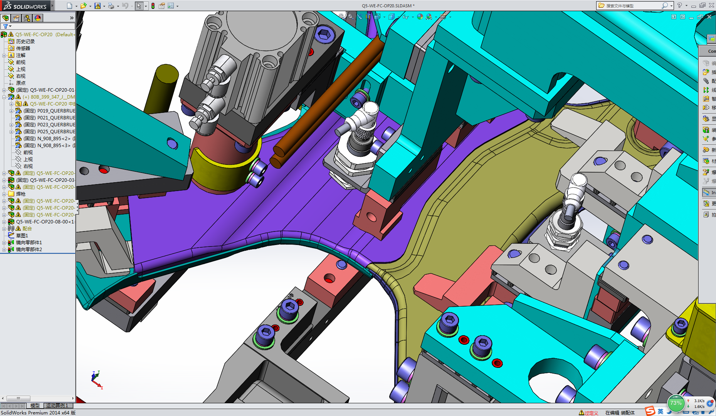Screen dimensions: 716x416
Task: Expand the 焊枪 folder node
Action: 4,194
